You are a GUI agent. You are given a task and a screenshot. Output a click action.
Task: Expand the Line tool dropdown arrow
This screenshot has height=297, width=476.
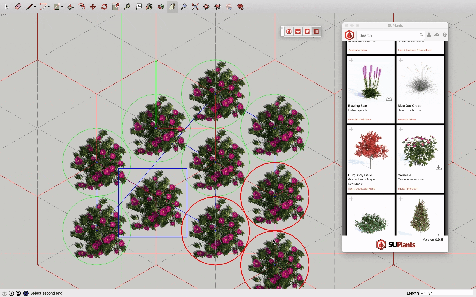click(35, 7)
